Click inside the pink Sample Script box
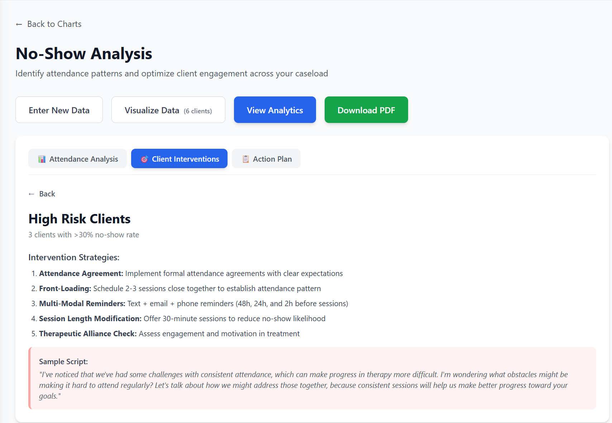The width and height of the screenshot is (612, 423). (312, 378)
